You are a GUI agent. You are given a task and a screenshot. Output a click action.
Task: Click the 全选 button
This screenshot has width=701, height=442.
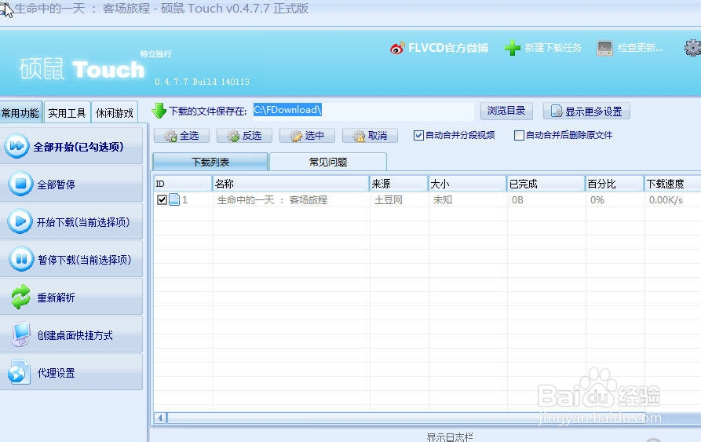tap(181, 135)
